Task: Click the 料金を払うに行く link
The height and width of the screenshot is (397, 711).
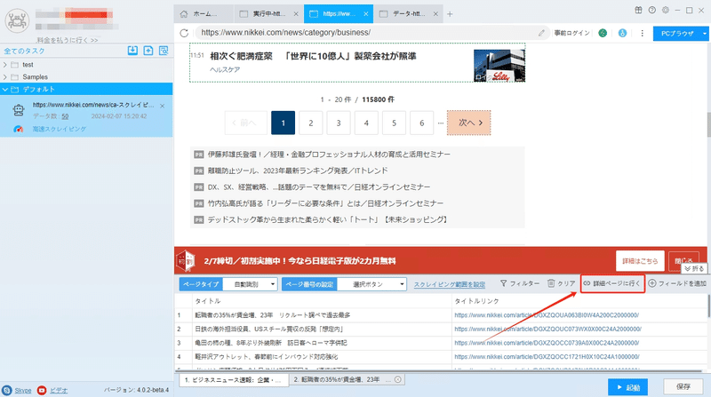Action: point(68,40)
